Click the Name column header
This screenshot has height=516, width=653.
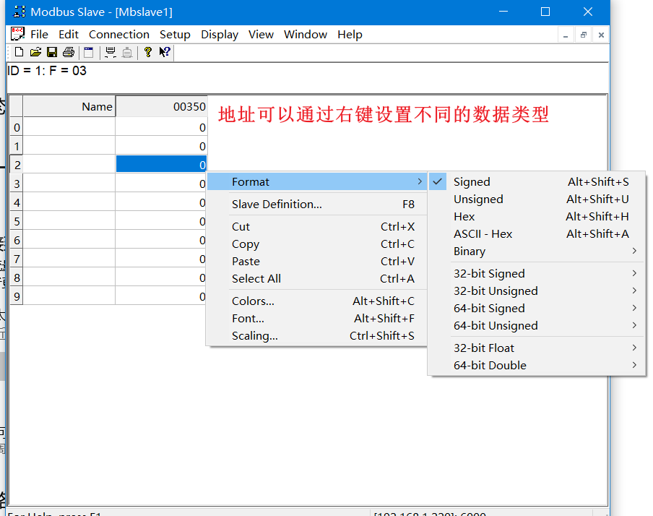coord(69,107)
